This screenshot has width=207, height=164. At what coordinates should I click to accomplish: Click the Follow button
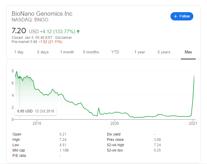coord(182,16)
